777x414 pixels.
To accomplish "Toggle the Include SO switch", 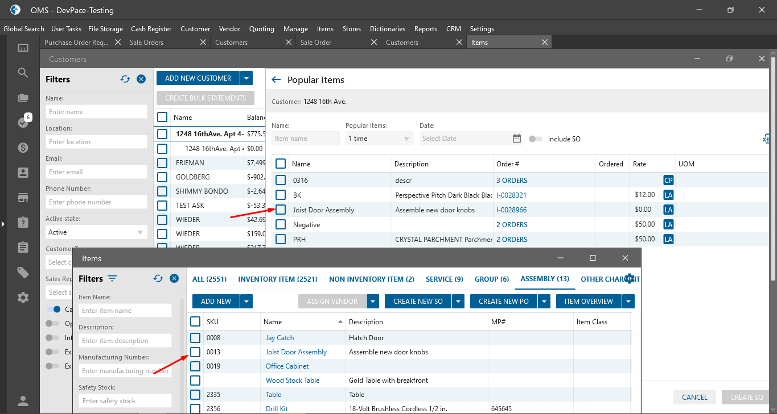I will pyautogui.click(x=535, y=139).
